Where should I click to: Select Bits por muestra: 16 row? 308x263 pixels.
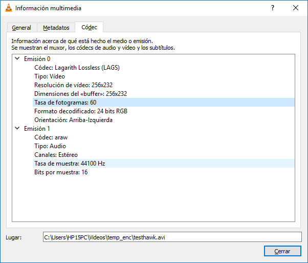(x=163, y=172)
